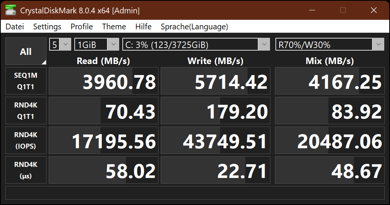The width and height of the screenshot is (390, 205).
Task: Click the CrystalDiskMark app icon in title bar
Action: 11,10
